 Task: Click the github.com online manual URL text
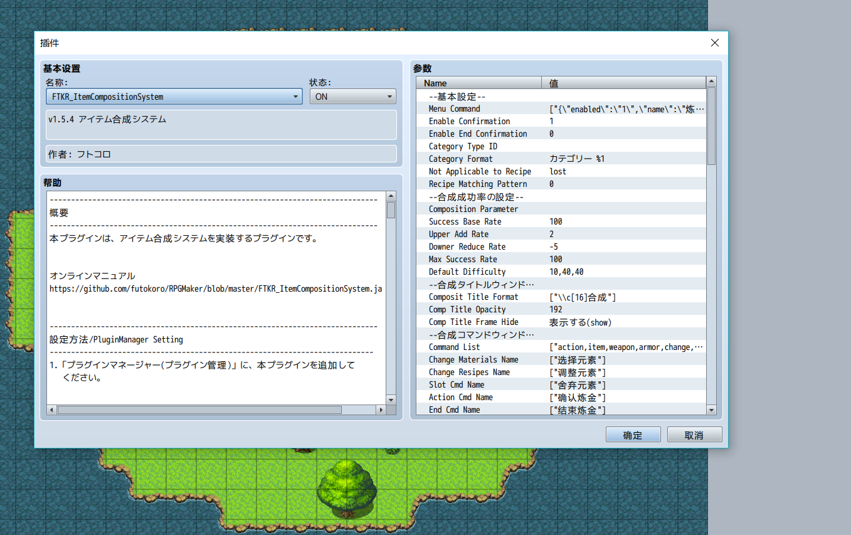click(x=216, y=289)
